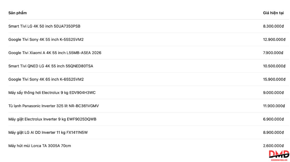The width and height of the screenshot is (290, 162).
Task: Open Máy giặt Electrolux Inverter EWF9025DQWB
Action: (x=52, y=119)
